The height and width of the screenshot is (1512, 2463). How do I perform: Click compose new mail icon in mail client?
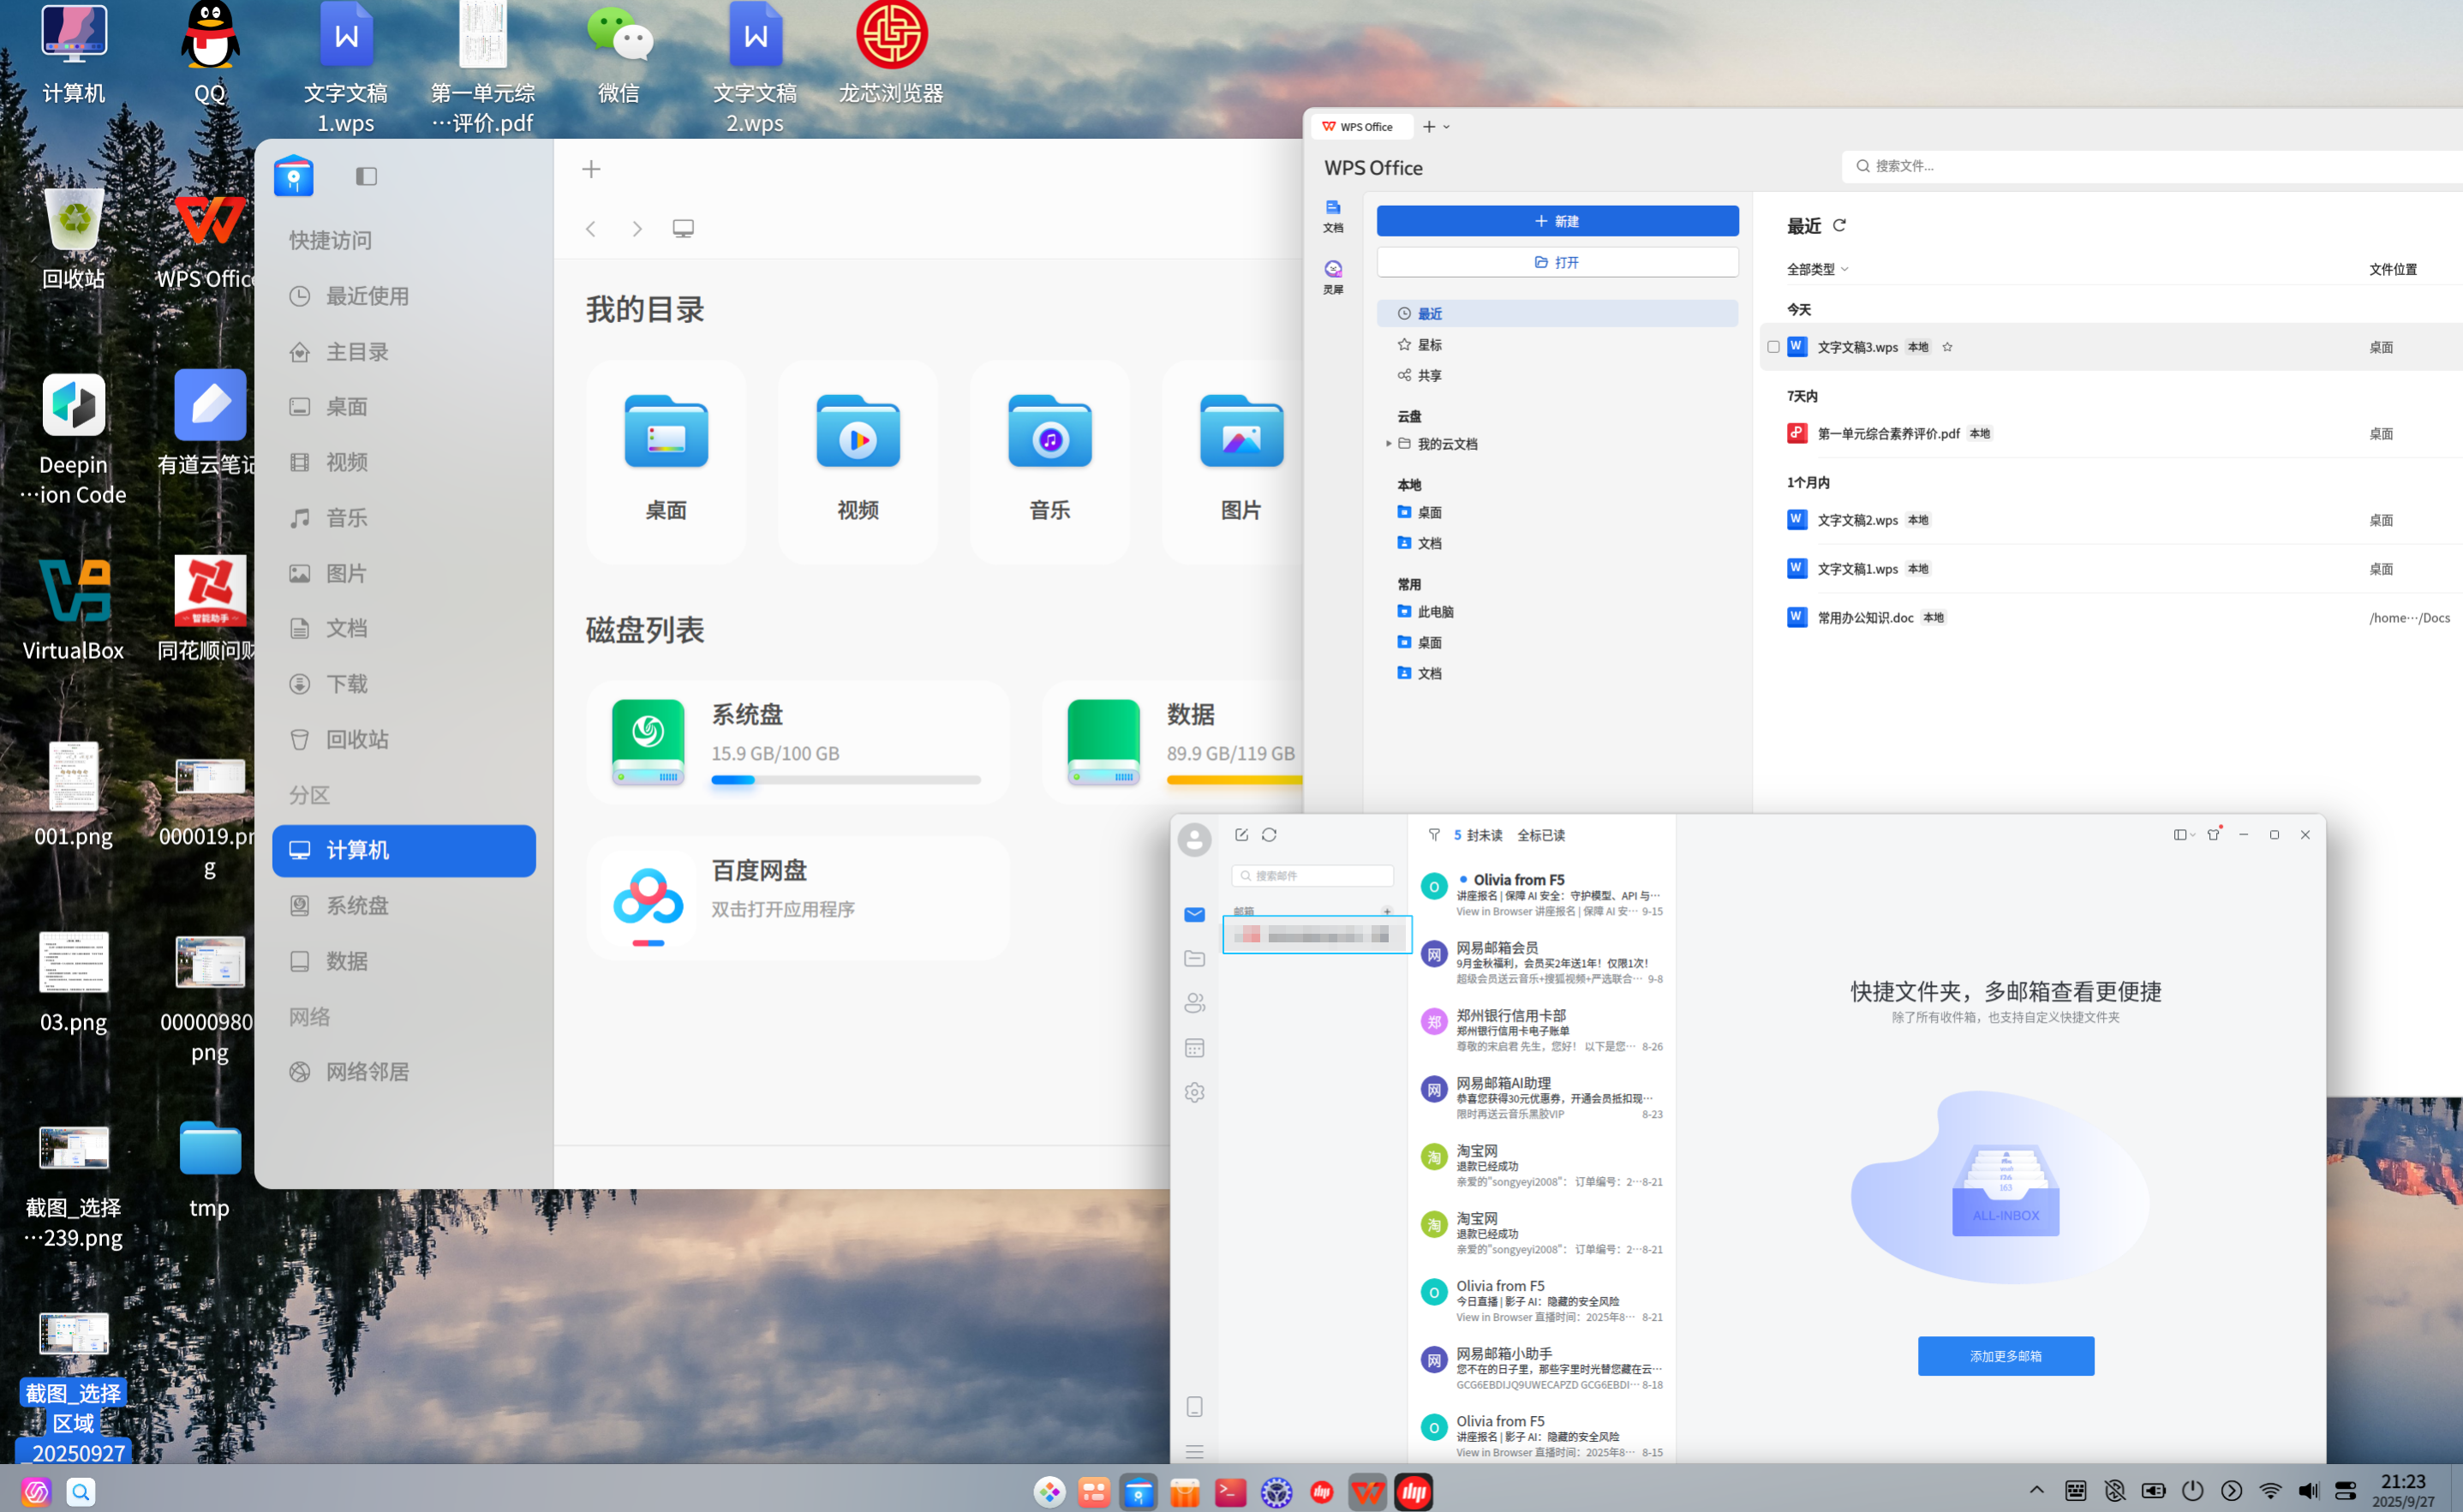[x=1241, y=835]
